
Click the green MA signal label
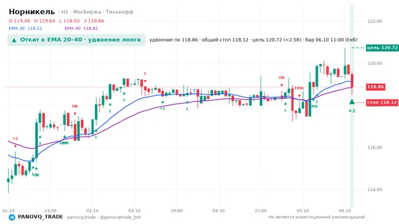[x=314, y=106]
